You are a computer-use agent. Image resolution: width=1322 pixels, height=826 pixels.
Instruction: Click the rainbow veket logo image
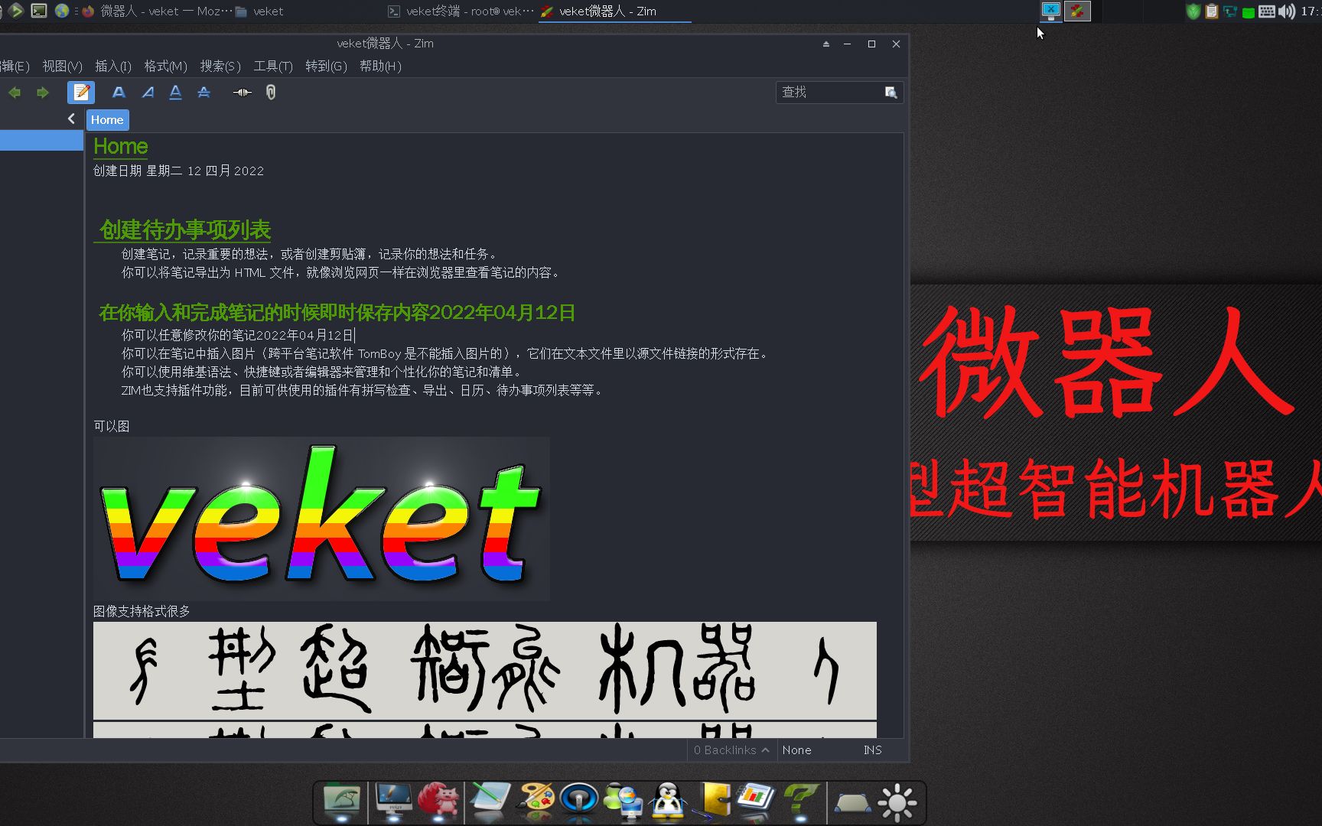(321, 519)
